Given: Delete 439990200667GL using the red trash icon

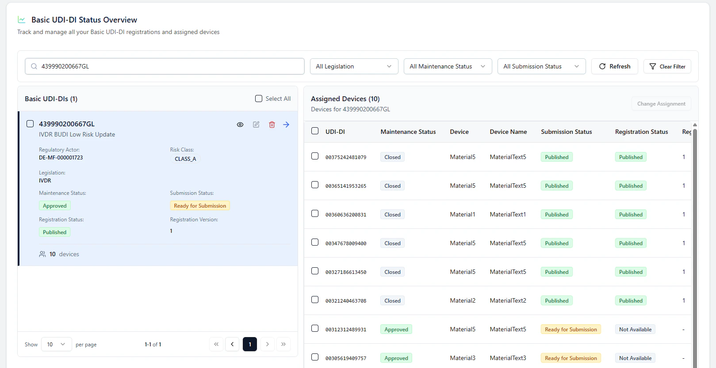Looking at the screenshot, I should 272,125.
